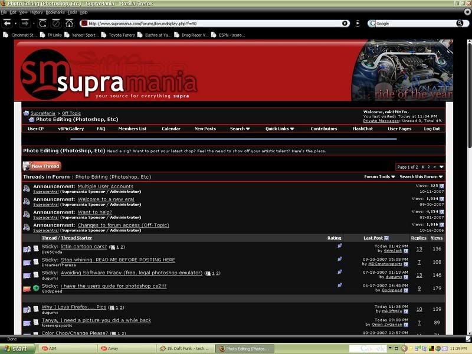Open the ESPN - score... bookmark

pyautogui.click(x=228, y=35)
